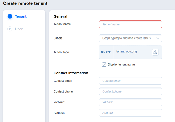Focus the Address input field
175x122 pixels.
pyautogui.click(x=130, y=113)
